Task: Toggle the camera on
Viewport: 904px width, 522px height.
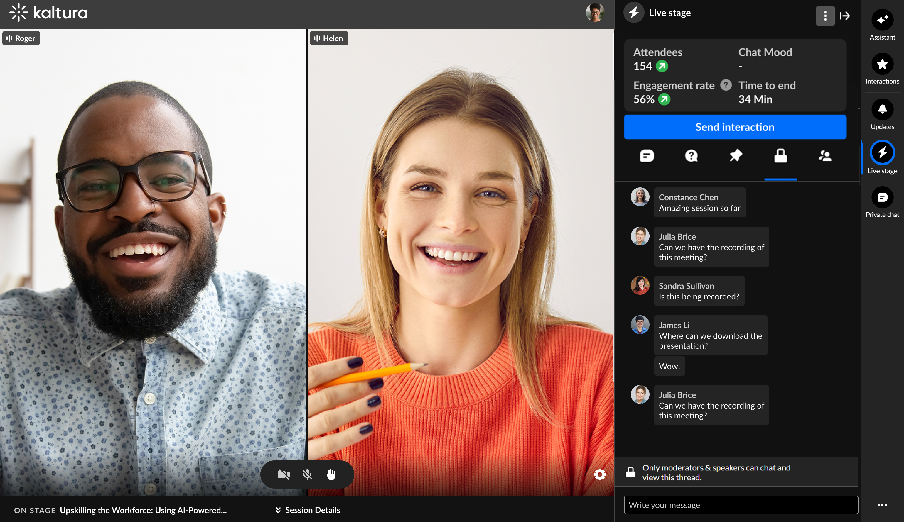Action: click(284, 474)
